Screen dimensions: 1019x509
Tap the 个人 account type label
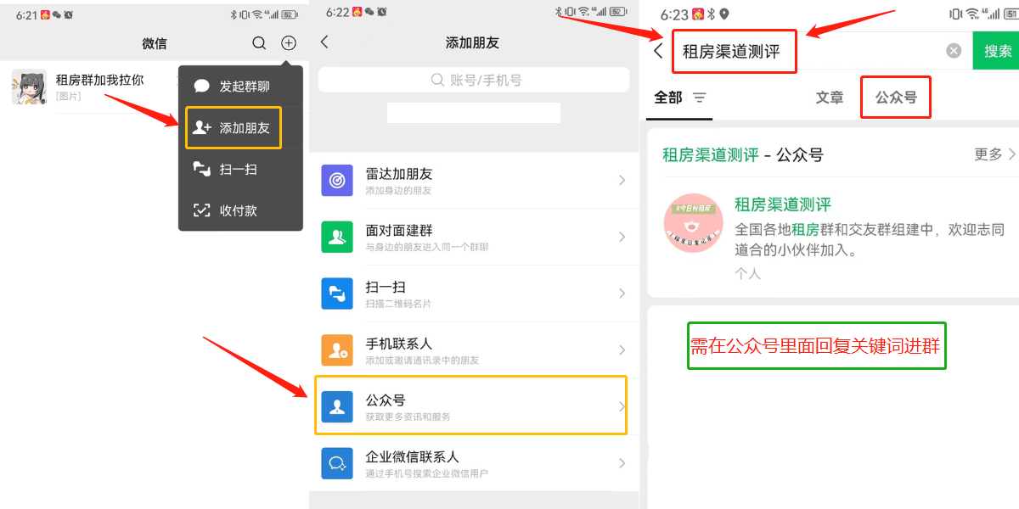coord(747,274)
